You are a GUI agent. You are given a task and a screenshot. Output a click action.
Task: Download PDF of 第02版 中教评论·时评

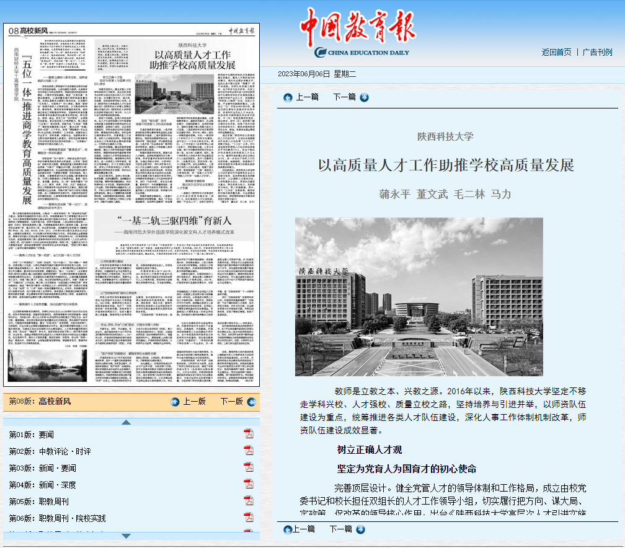(x=248, y=450)
